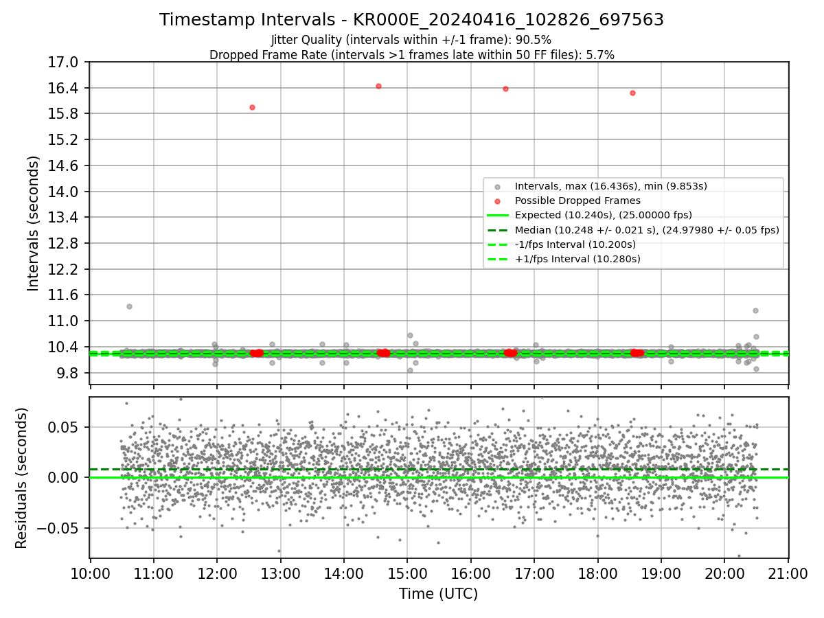Click the red point cluster on the median line near 14:40
The width and height of the screenshot is (824, 618).
point(383,353)
